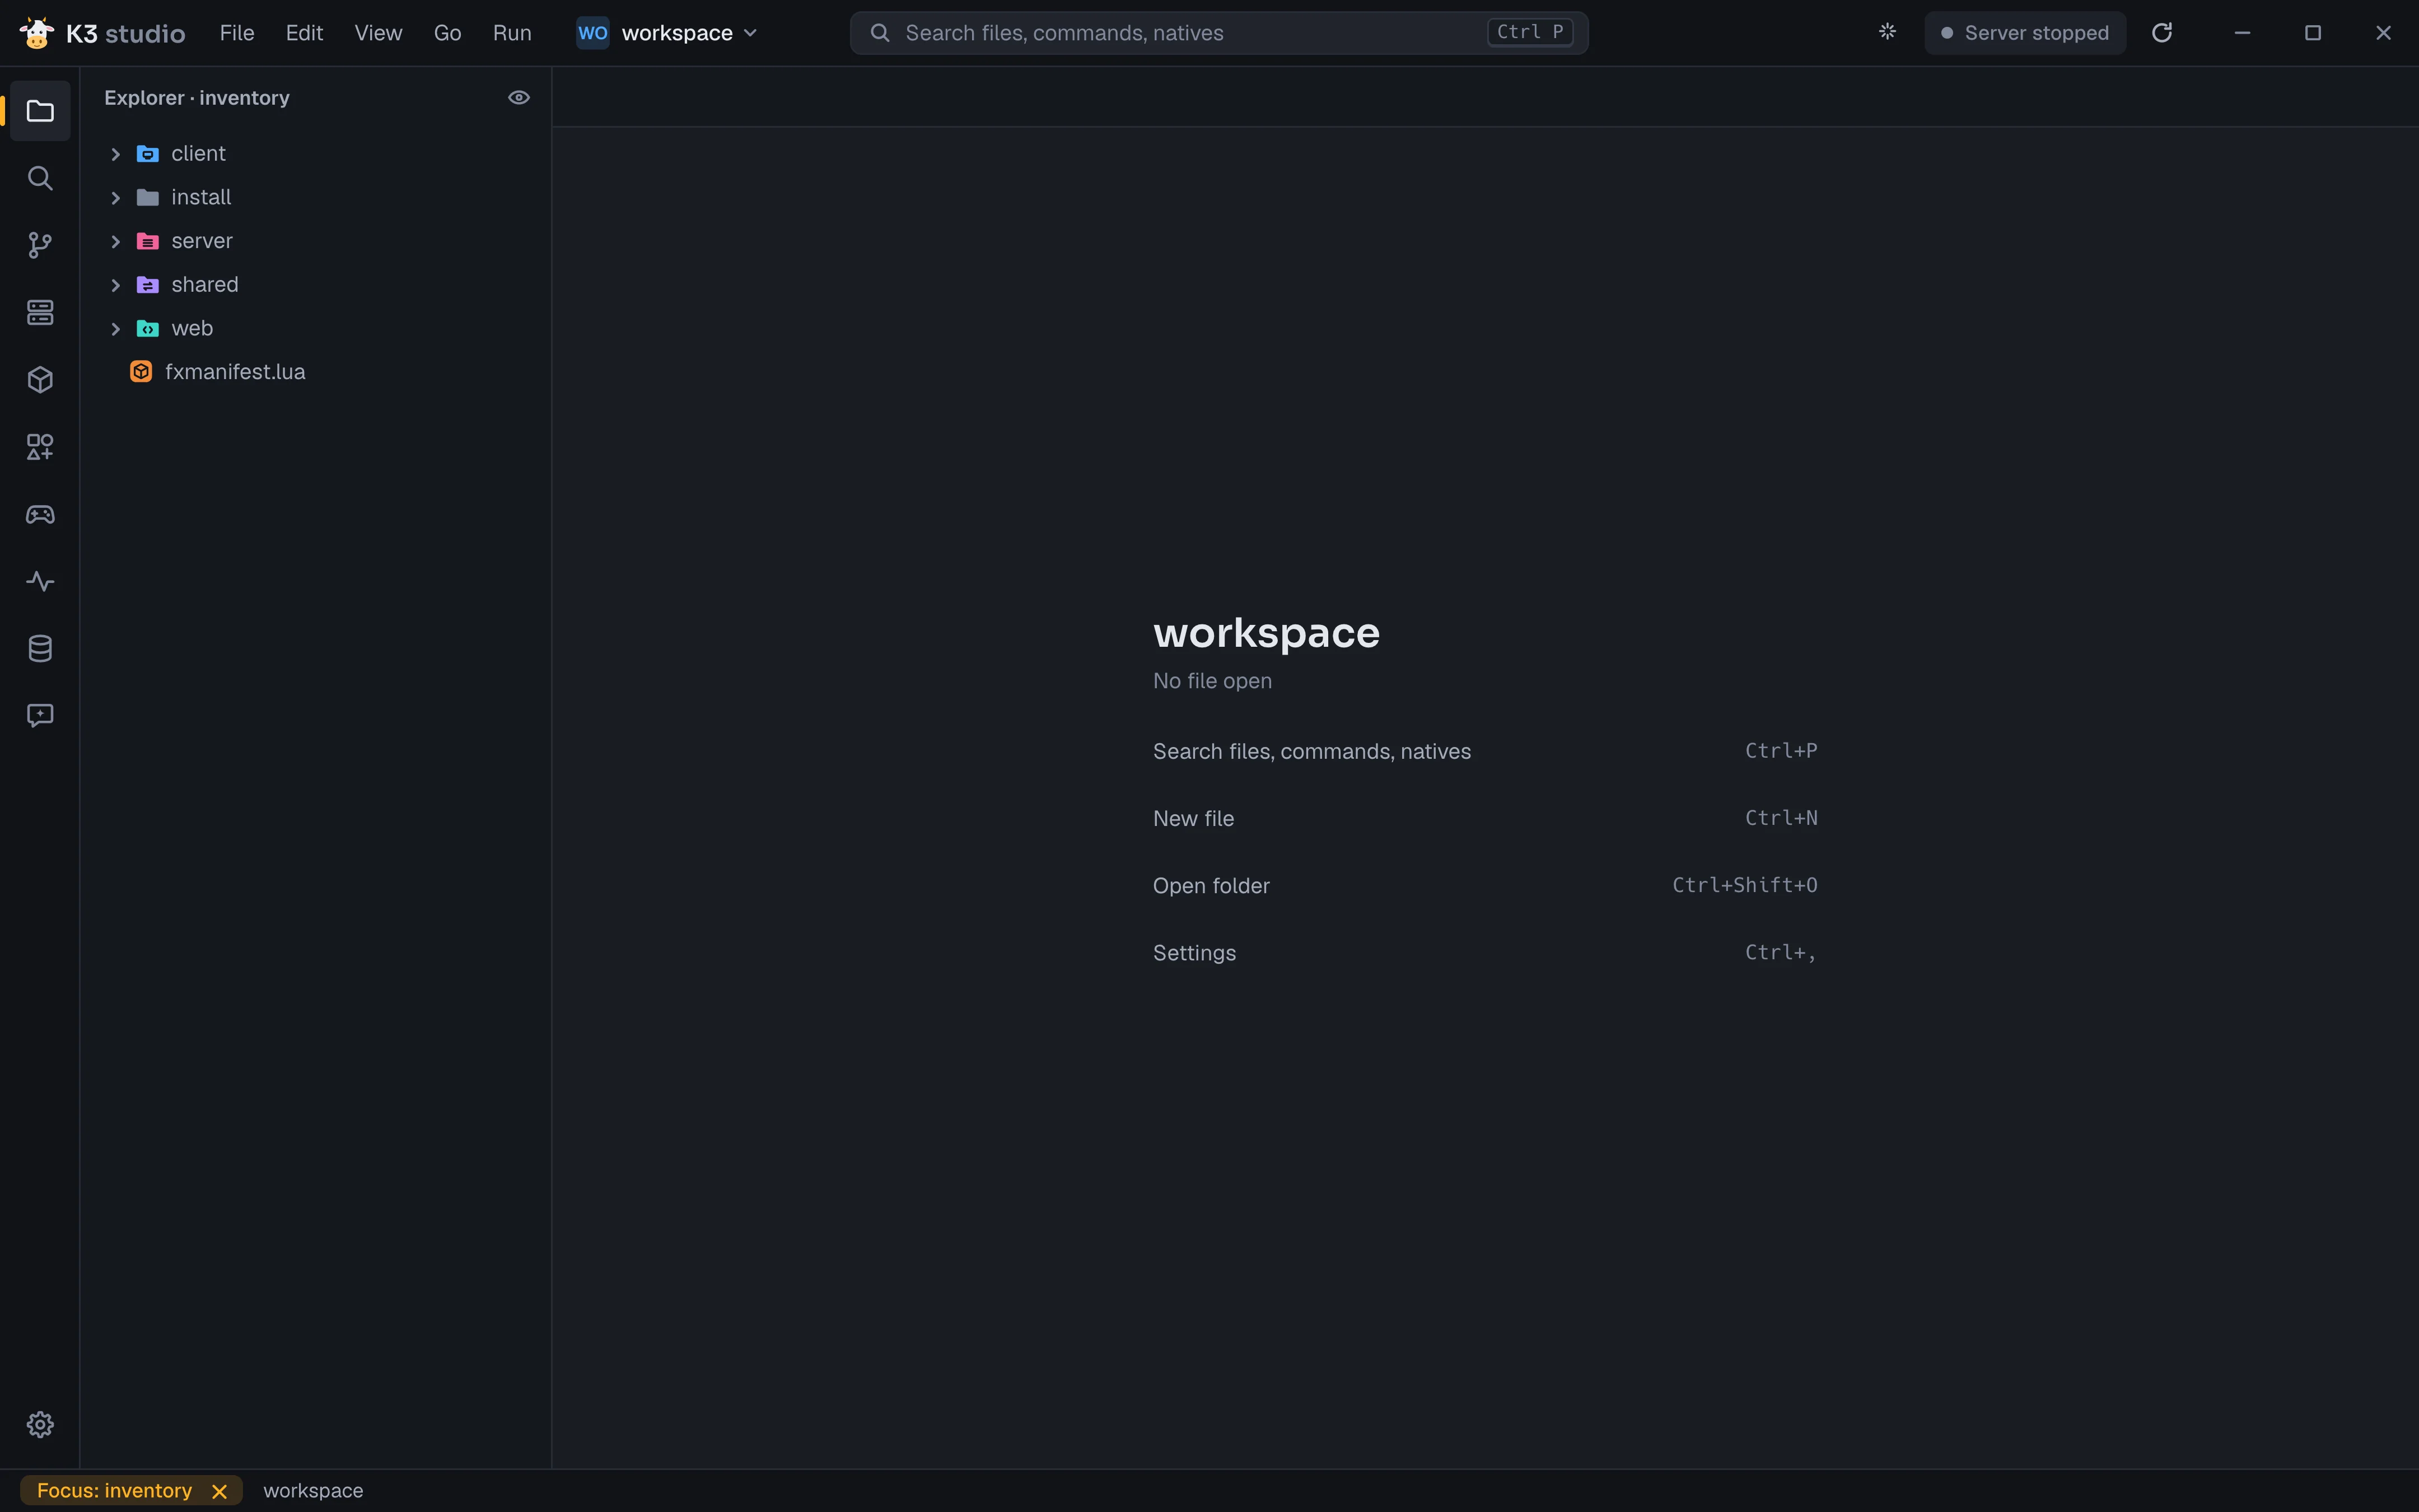
Task: Open the database icon in sidebar
Action: [40, 648]
